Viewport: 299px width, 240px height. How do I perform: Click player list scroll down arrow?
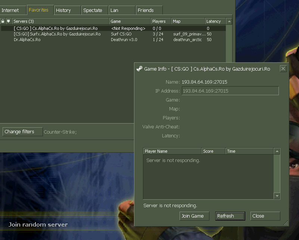coord(277,196)
